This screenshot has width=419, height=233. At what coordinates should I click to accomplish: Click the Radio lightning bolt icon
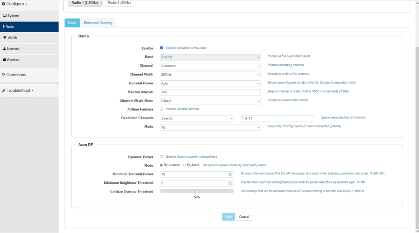click(4, 27)
